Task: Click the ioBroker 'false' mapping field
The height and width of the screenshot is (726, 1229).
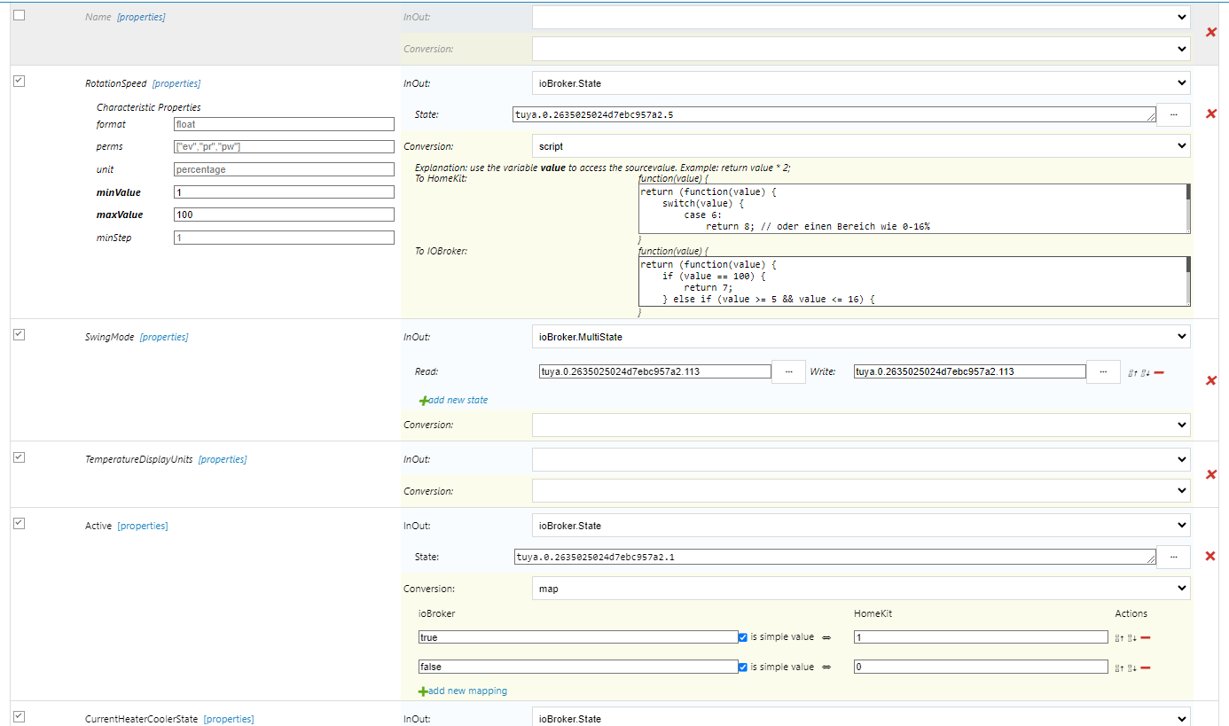Action: (577, 667)
